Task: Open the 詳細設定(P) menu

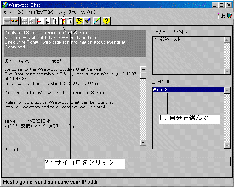Action: coord(41,12)
